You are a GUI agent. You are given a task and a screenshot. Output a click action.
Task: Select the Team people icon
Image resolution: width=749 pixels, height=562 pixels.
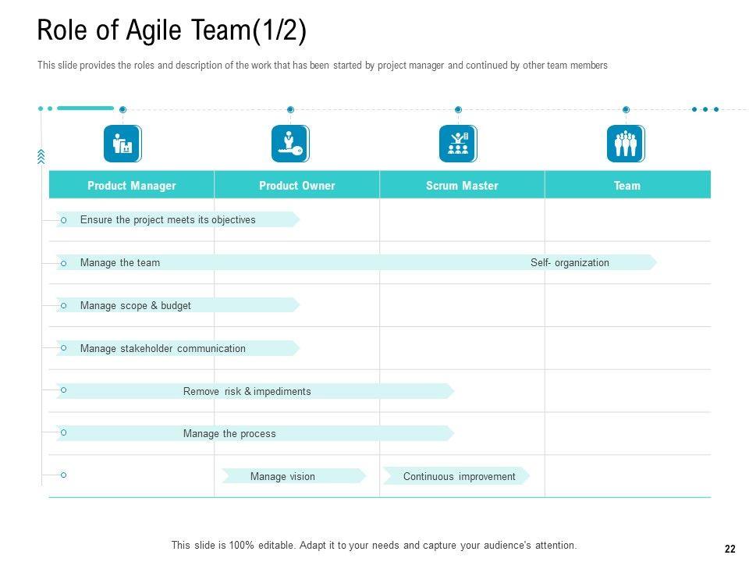click(x=626, y=144)
